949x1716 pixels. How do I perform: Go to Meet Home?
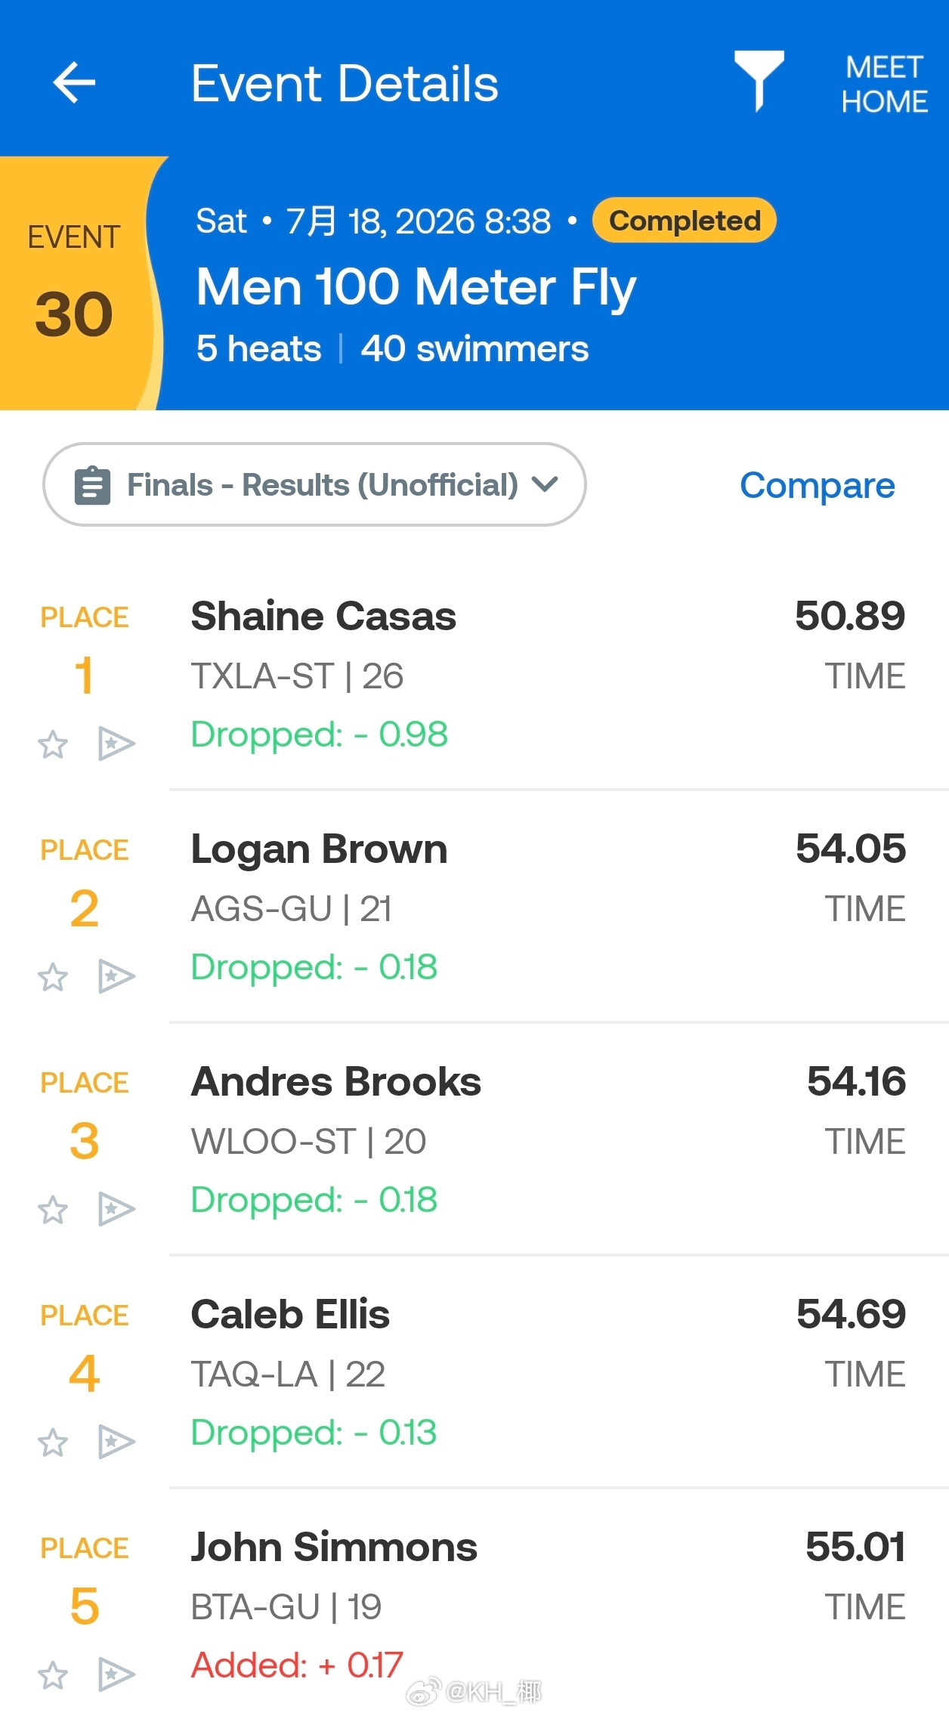tap(884, 84)
